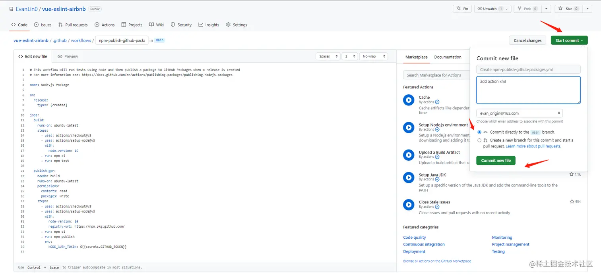Image resolution: width=601 pixels, height=276 pixels.
Task: Click the Upload a Build Artifact action icon
Action: [x=409, y=155]
